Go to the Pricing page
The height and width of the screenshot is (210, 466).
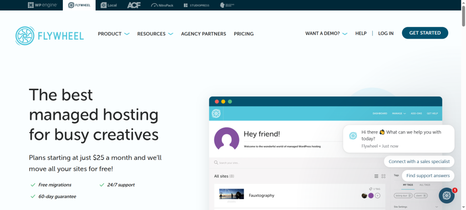[243, 34]
